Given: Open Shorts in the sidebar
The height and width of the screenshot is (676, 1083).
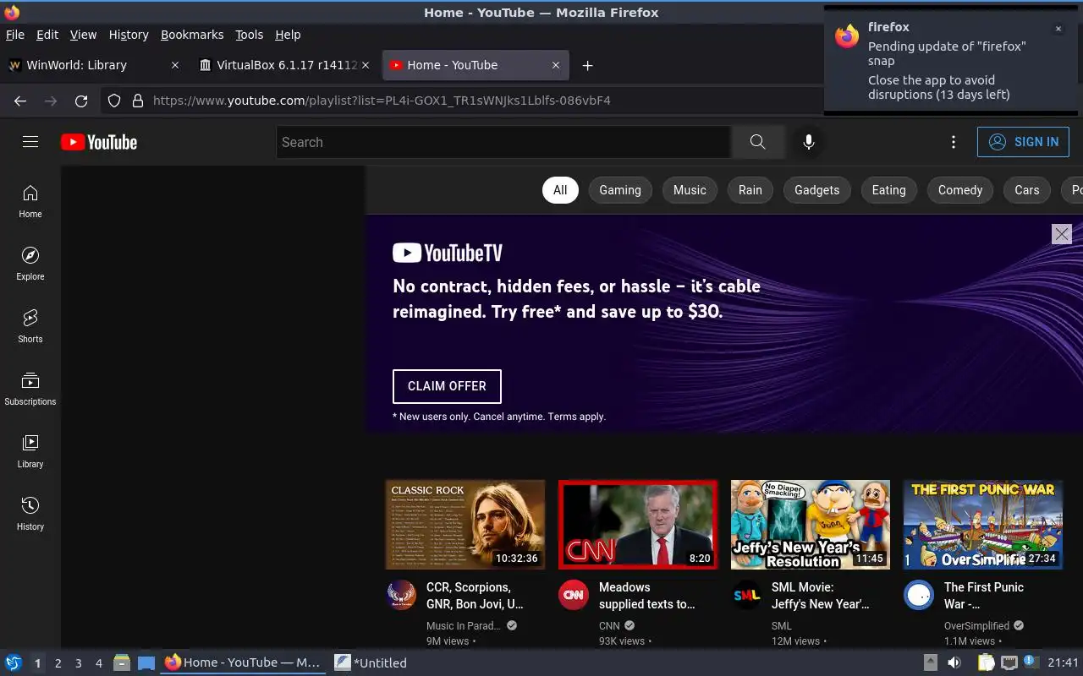Looking at the screenshot, I should [30, 327].
